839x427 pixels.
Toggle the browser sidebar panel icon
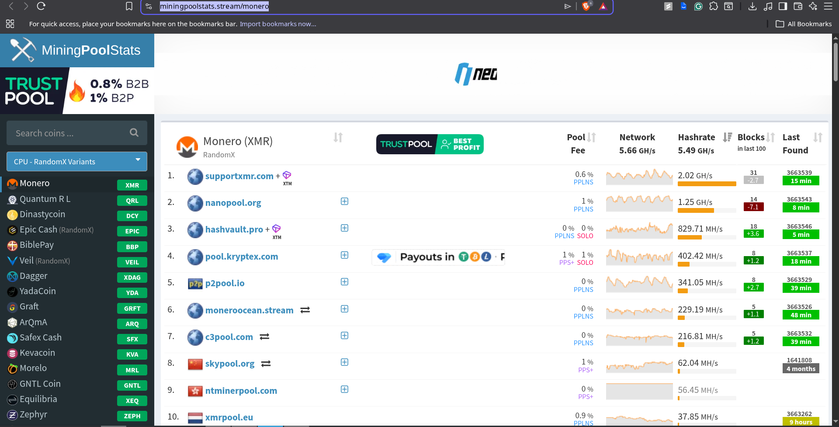tap(783, 6)
